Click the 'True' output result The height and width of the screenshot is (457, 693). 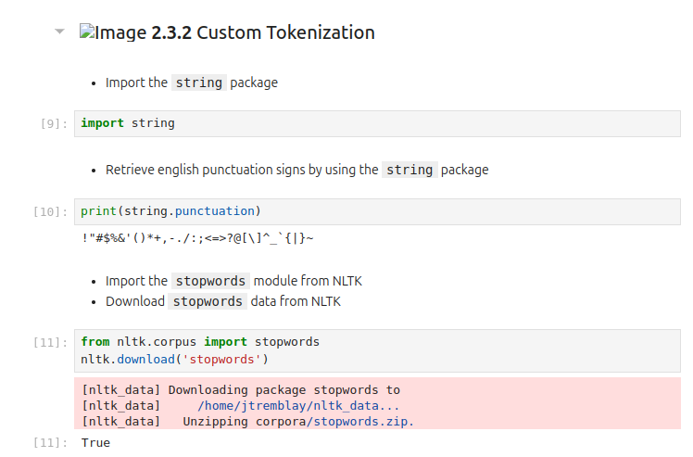(95, 443)
